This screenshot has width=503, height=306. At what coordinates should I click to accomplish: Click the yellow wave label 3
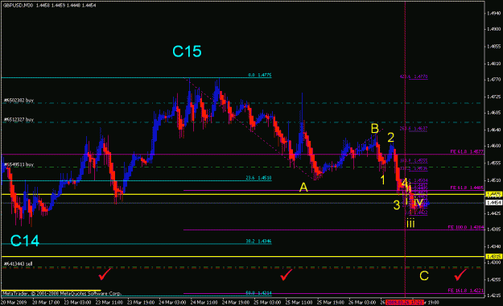397,205
